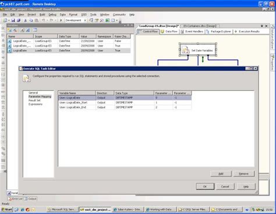
Task: Click the Start Debugging play arrow
Action: pyautogui.click(x=61, y=20)
